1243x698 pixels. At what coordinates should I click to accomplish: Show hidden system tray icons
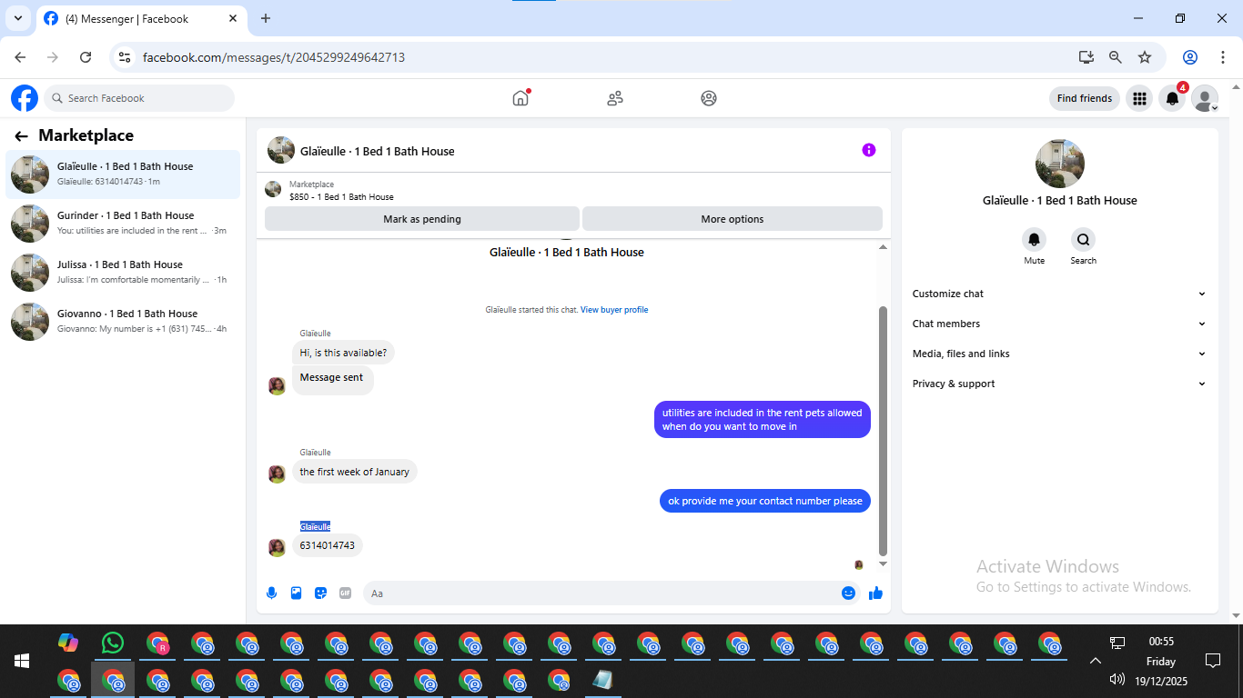point(1096,661)
